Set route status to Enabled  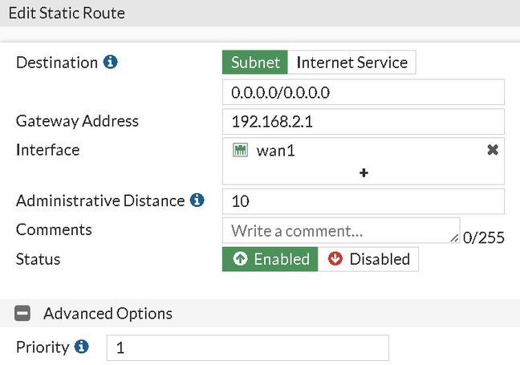click(x=270, y=259)
